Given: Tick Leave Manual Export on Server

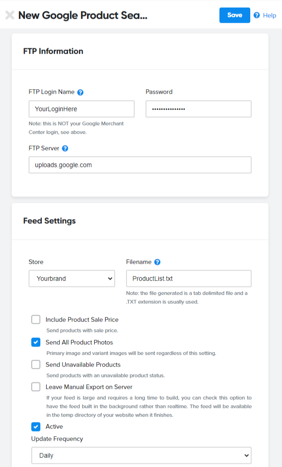Looking at the screenshot, I should coord(36,387).
